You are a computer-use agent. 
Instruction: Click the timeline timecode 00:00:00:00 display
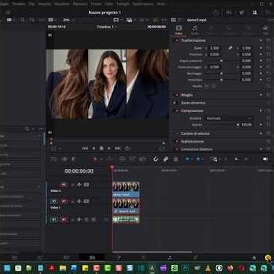coord(79,171)
